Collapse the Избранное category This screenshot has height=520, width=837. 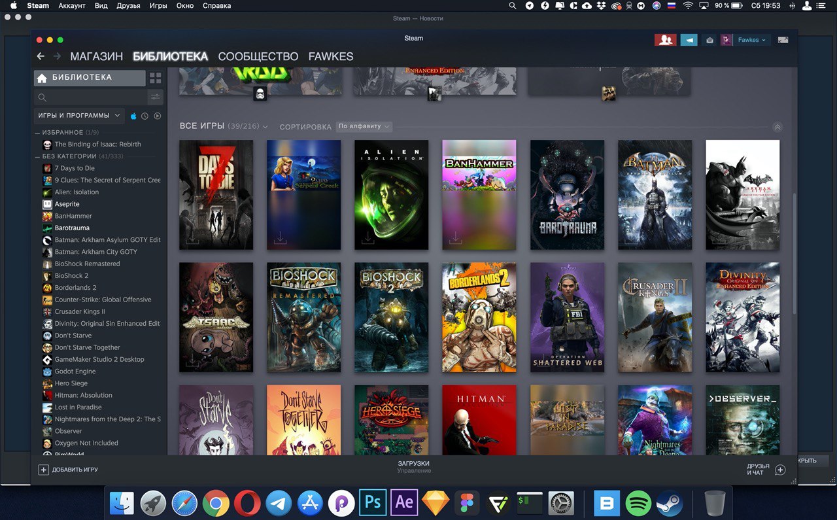click(37, 132)
